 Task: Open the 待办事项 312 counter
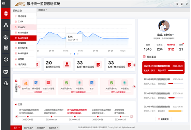(x=171, y=47)
